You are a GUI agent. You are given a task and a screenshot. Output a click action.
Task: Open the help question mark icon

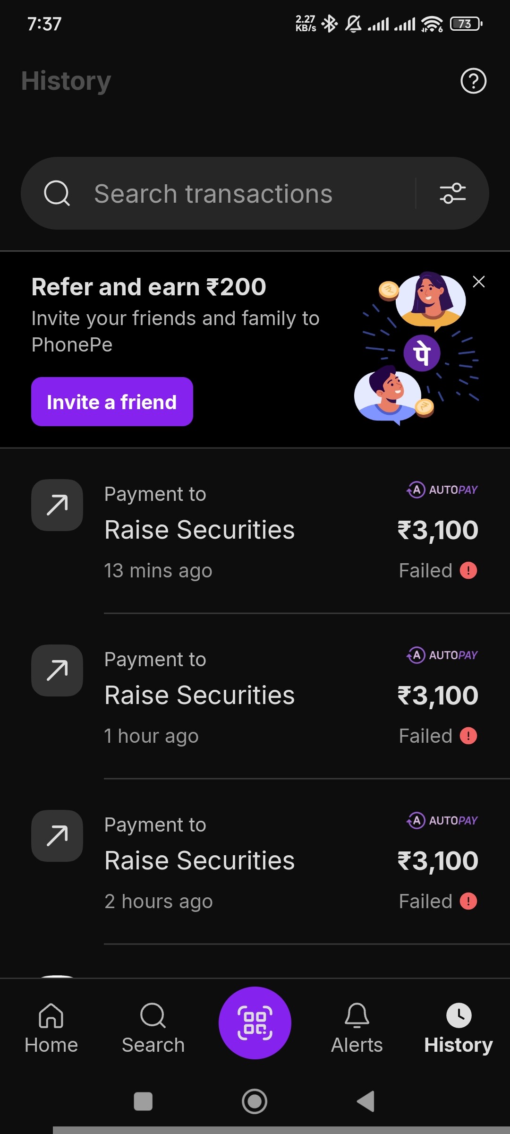[x=473, y=81]
